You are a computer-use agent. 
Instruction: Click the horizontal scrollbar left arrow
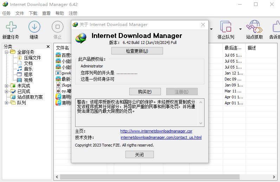point(57,177)
